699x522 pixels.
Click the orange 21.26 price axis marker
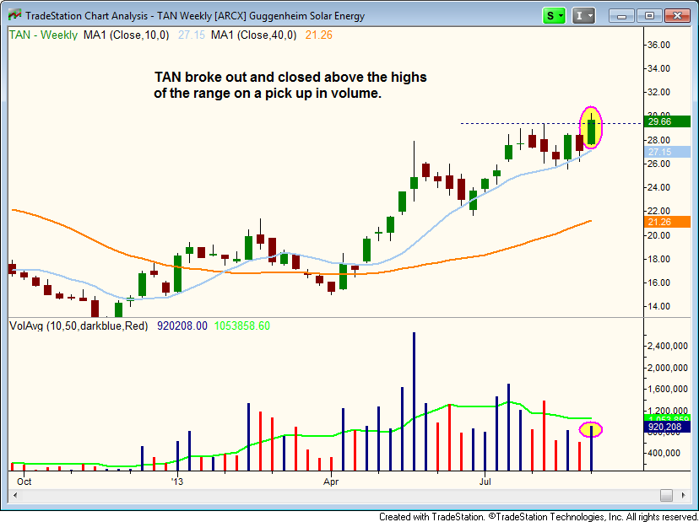pyautogui.click(x=668, y=222)
